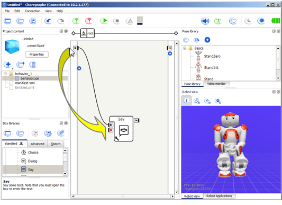Undock the Project content panel

tap(61, 31)
